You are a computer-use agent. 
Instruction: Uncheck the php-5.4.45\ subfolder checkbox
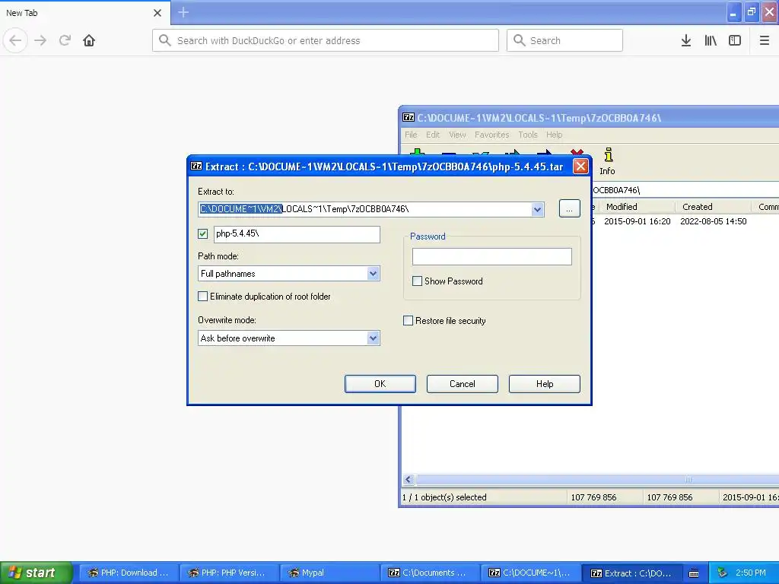[202, 233]
